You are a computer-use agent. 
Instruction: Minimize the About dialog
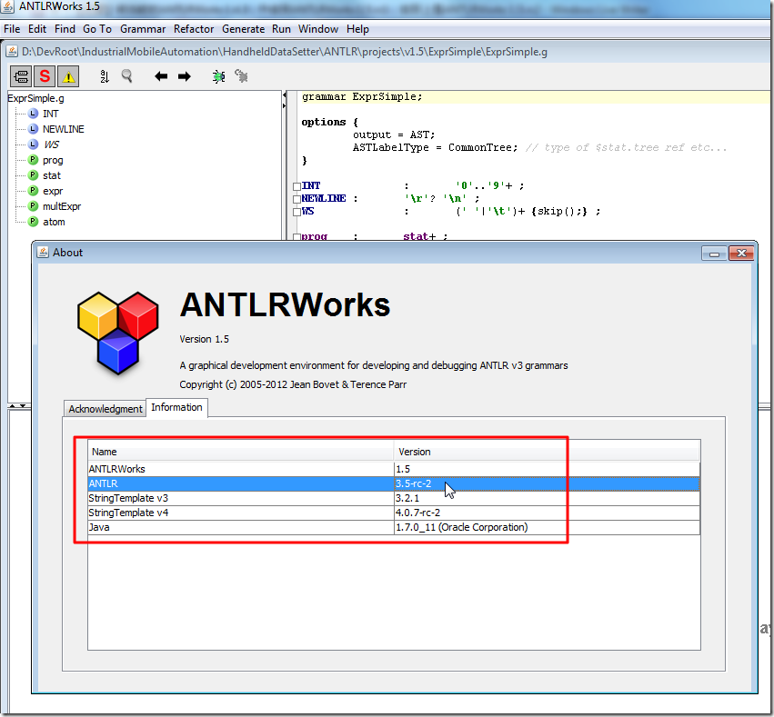click(714, 254)
